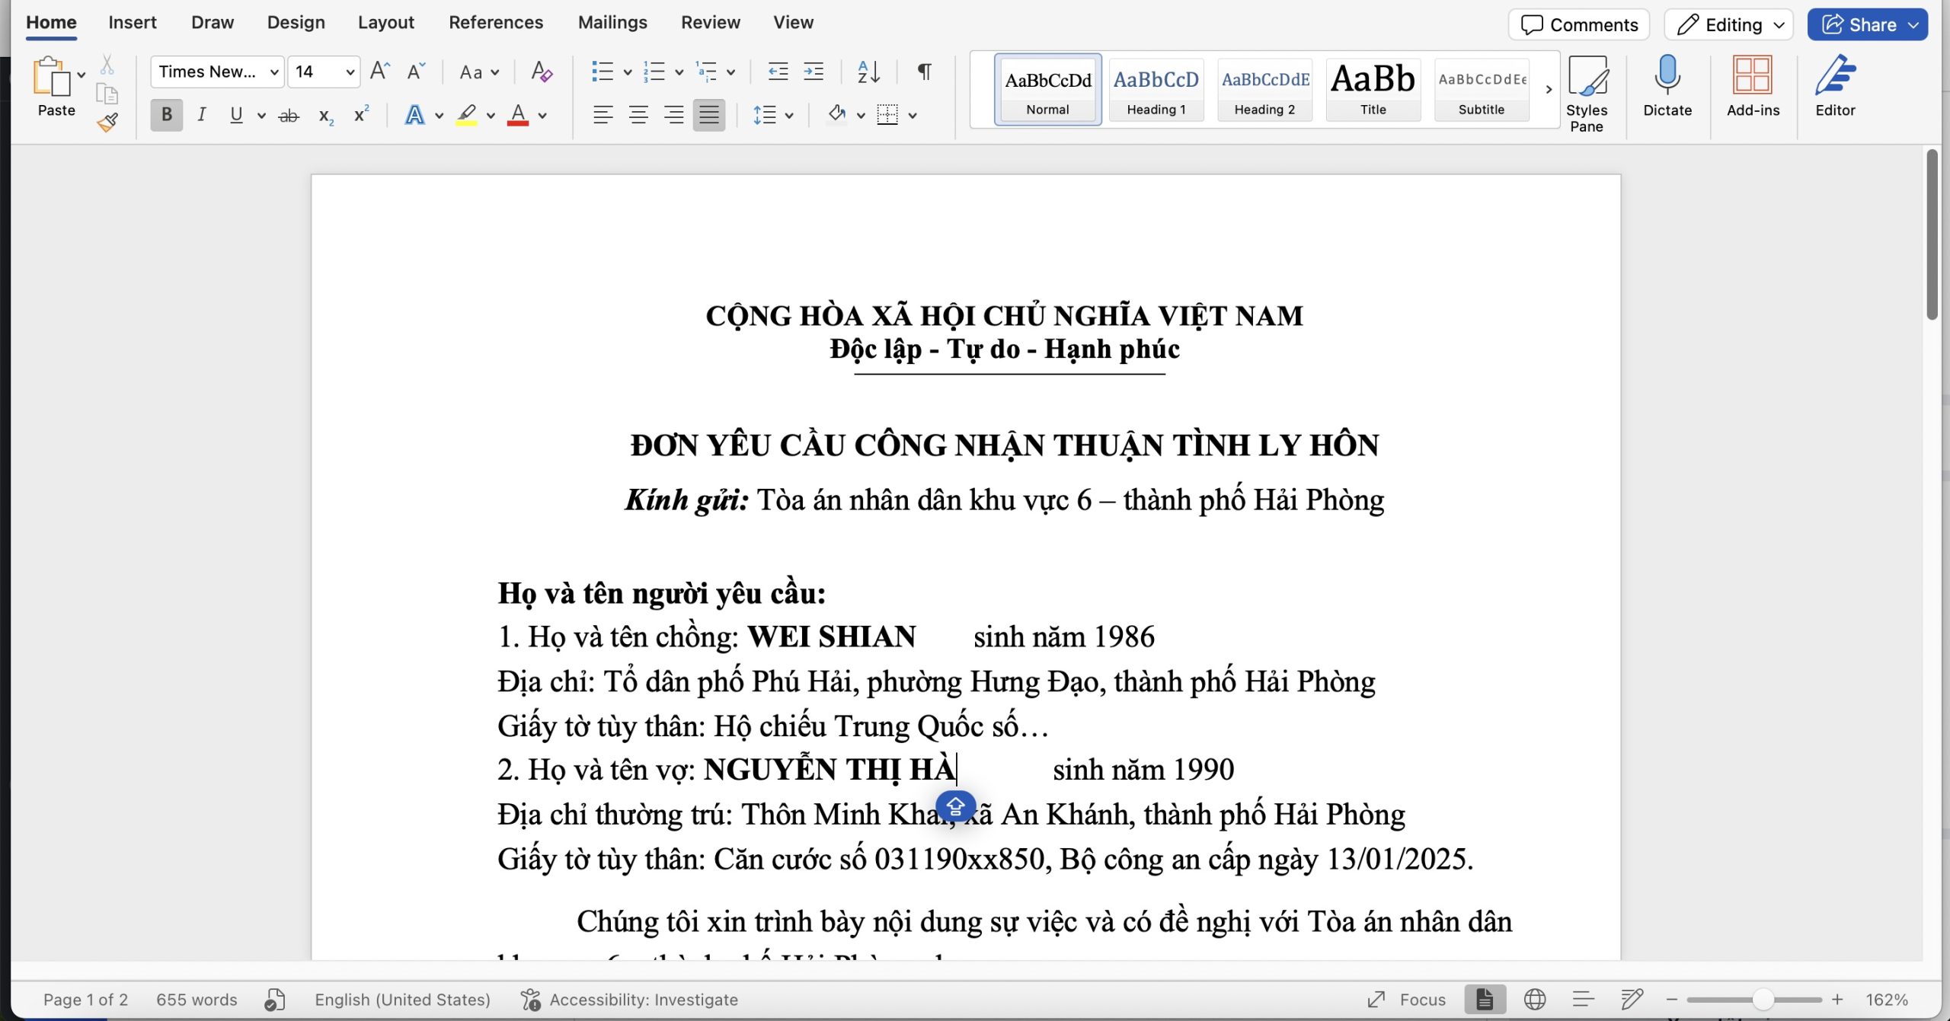Open the Share menu
1950x1021 pixels.
pos(1868,24)
